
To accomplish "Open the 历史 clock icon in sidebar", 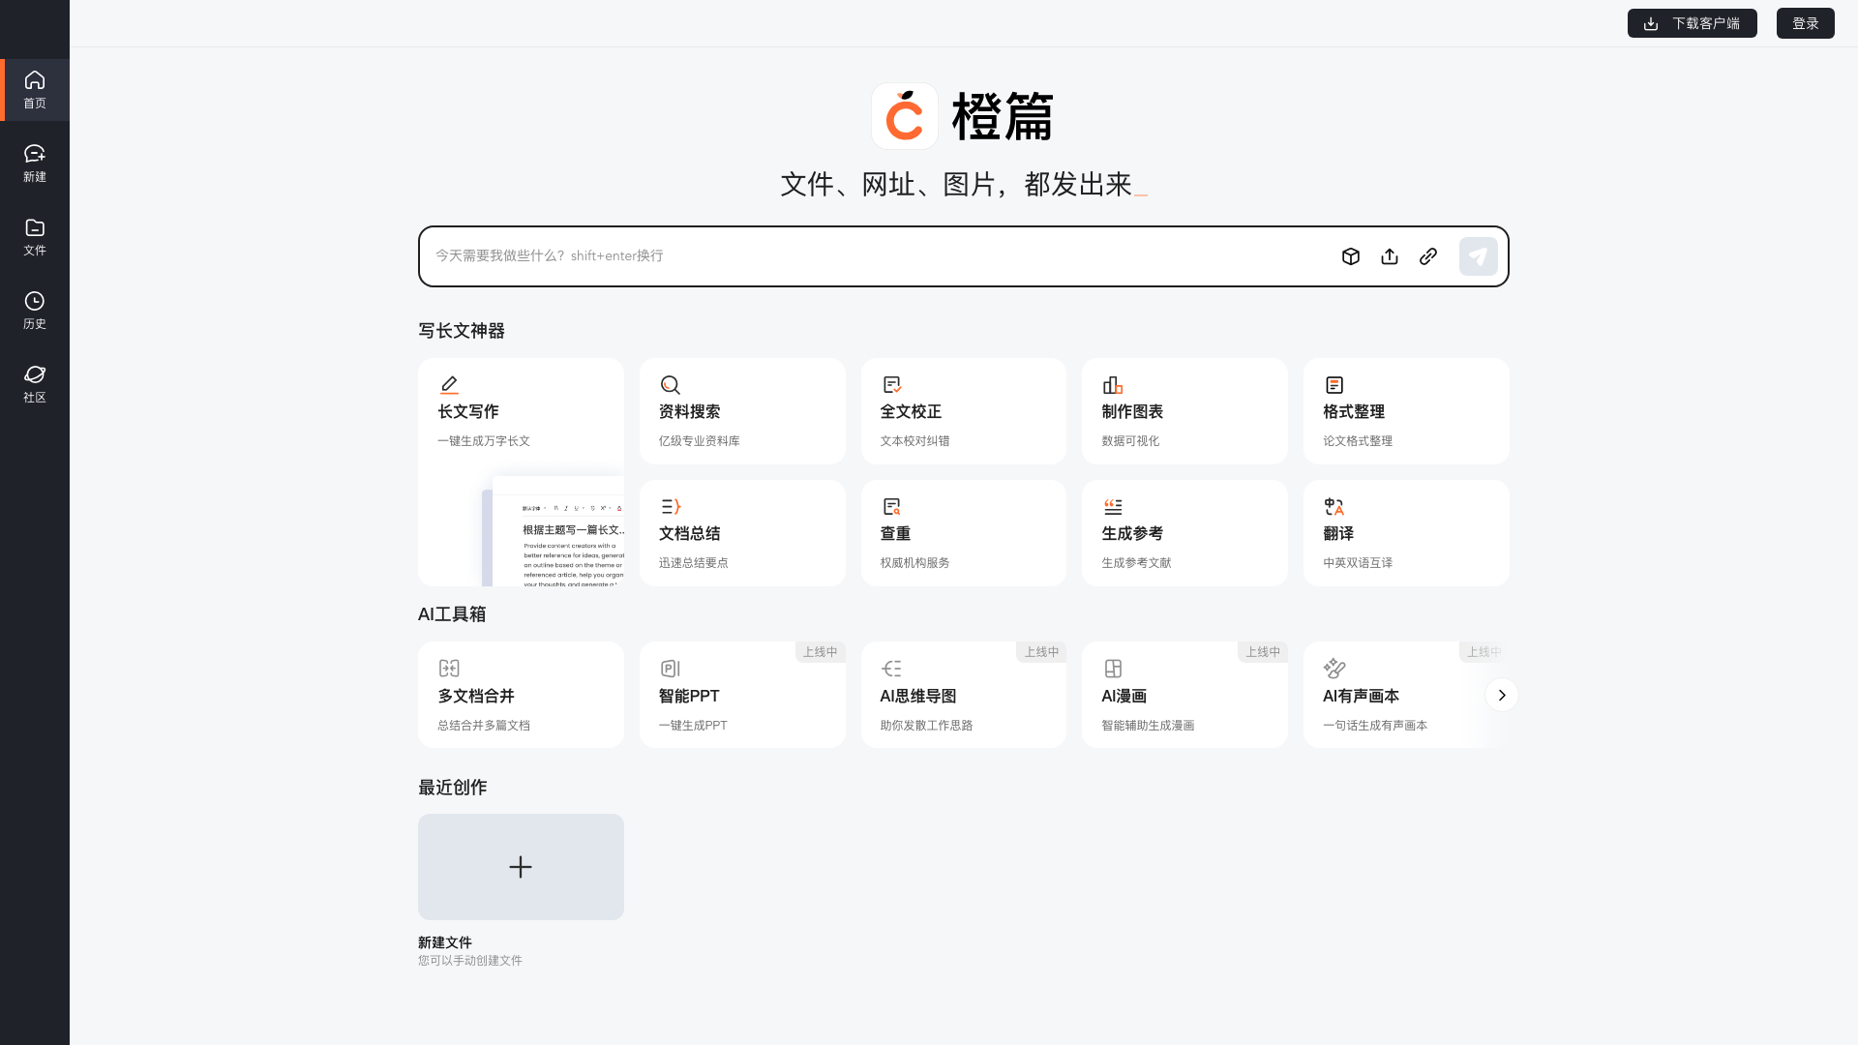I will pyautogui.click(x=35, y=301).
